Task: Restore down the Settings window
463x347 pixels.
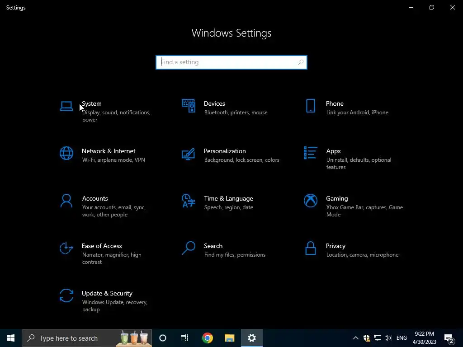Action: (x=432, y=7)
